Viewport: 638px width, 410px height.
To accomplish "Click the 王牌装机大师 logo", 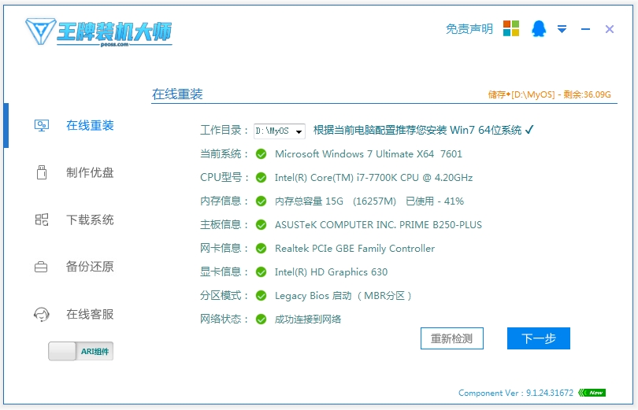I will (x=98, y=31).
